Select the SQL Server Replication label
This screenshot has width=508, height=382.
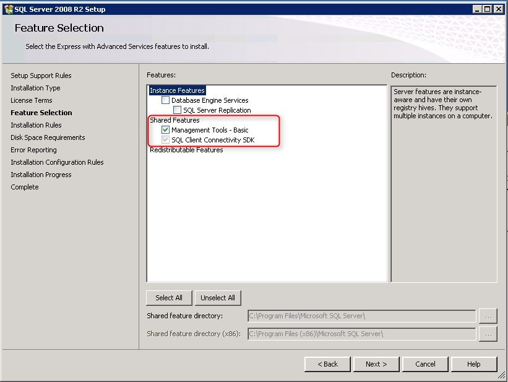point(217,110)
